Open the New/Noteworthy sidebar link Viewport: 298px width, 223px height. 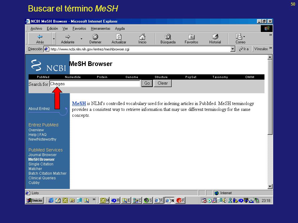click(43, 139)
